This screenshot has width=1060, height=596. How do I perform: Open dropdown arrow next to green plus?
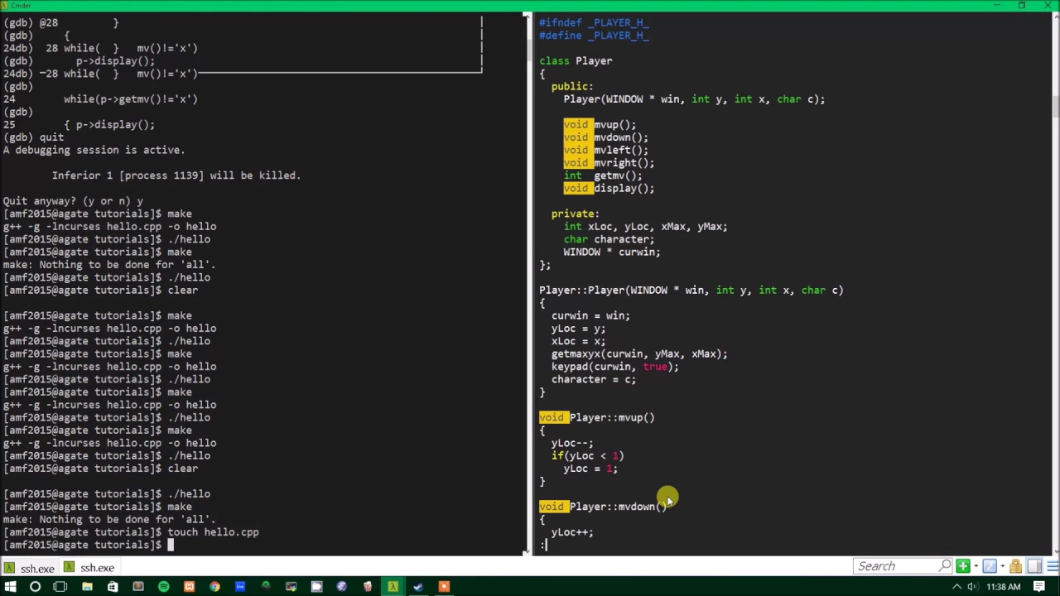[x=975, y=566]
